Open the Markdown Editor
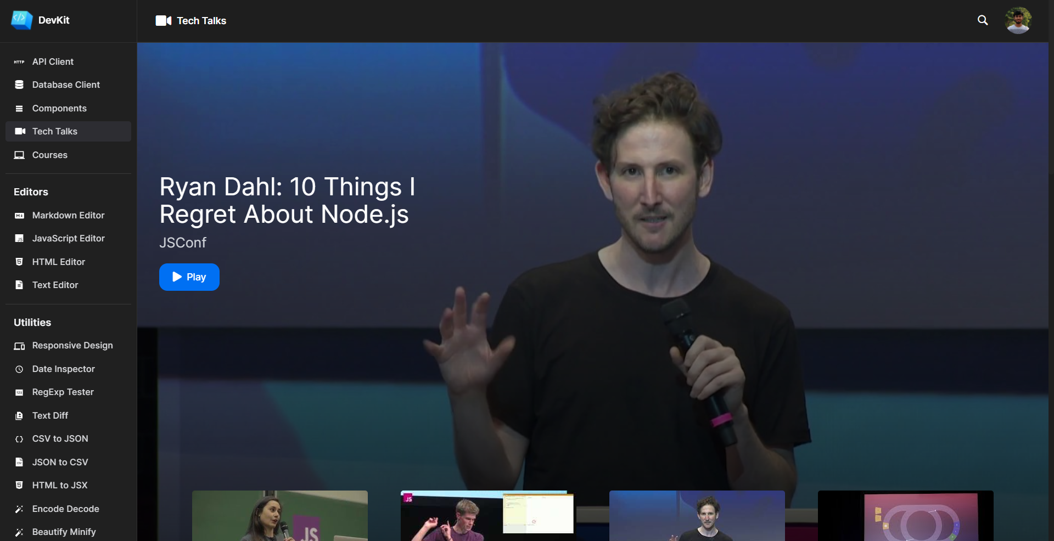 click(x=68, y=215)
